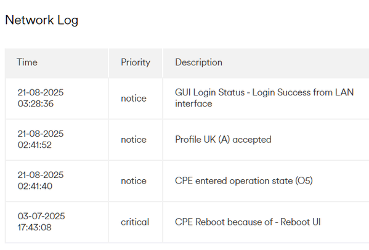Select the Priority column header

point(136,62)
